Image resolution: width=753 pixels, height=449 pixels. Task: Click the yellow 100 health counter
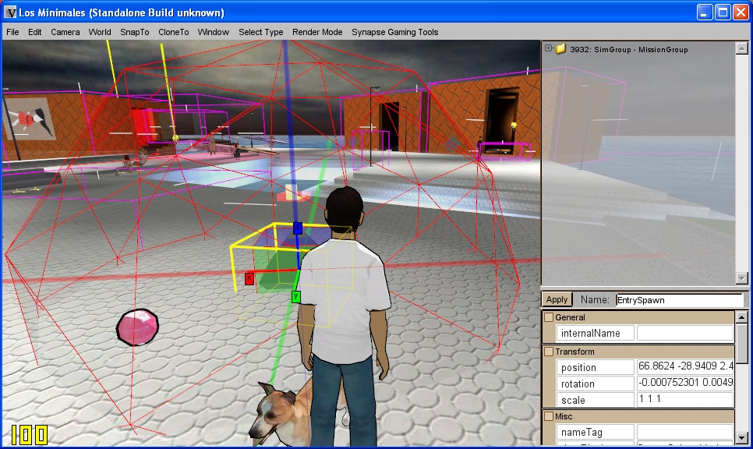(x=30, y=434)
